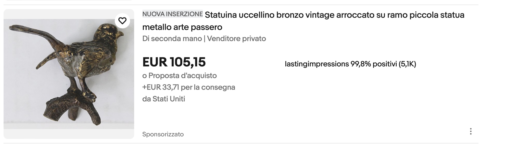Open the three-dot more options menu
The image size is (505, 145).
click(471, 131)
